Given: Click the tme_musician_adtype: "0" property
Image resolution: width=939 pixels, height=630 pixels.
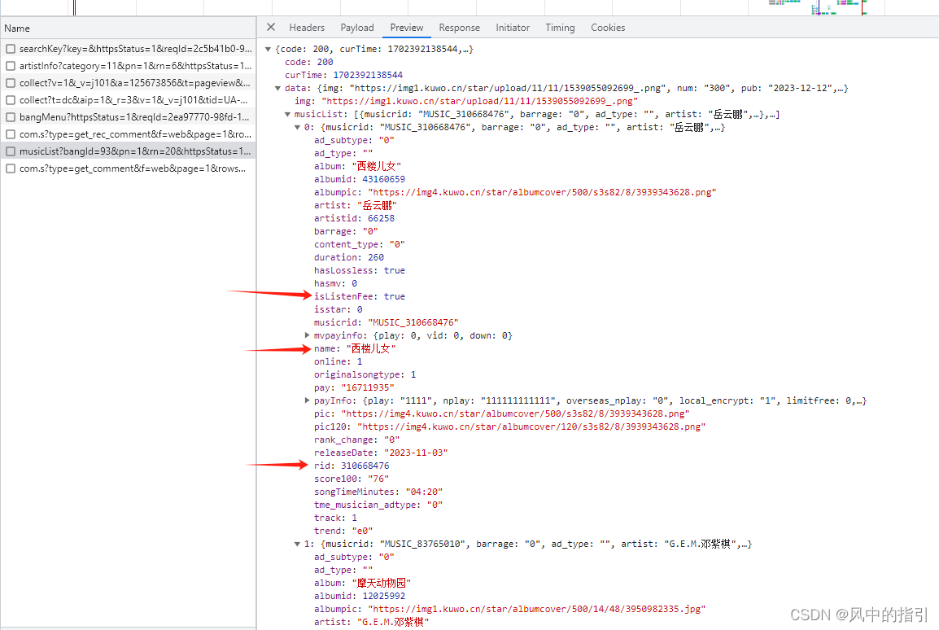Looking at the screenshot, I should pos(378,505).
